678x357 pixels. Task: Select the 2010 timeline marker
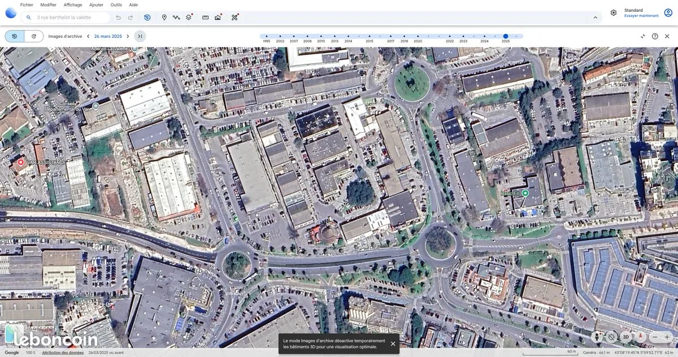(321, 36)
